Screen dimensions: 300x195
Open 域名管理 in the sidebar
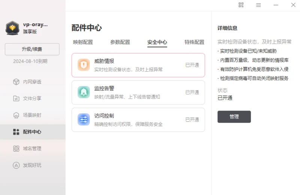coord(33,148)
